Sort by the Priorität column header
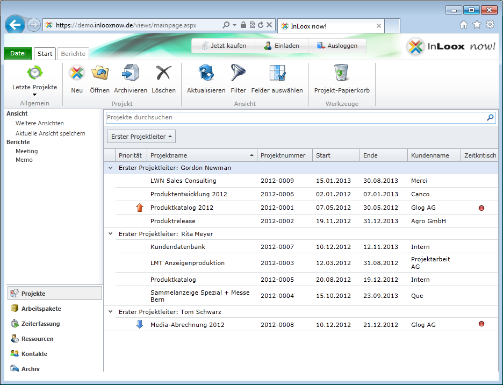The image size is (503, 385). (x=131, y=155)
